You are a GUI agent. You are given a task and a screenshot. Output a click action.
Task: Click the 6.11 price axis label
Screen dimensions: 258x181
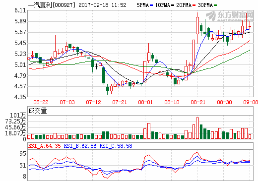click(20, 10)
